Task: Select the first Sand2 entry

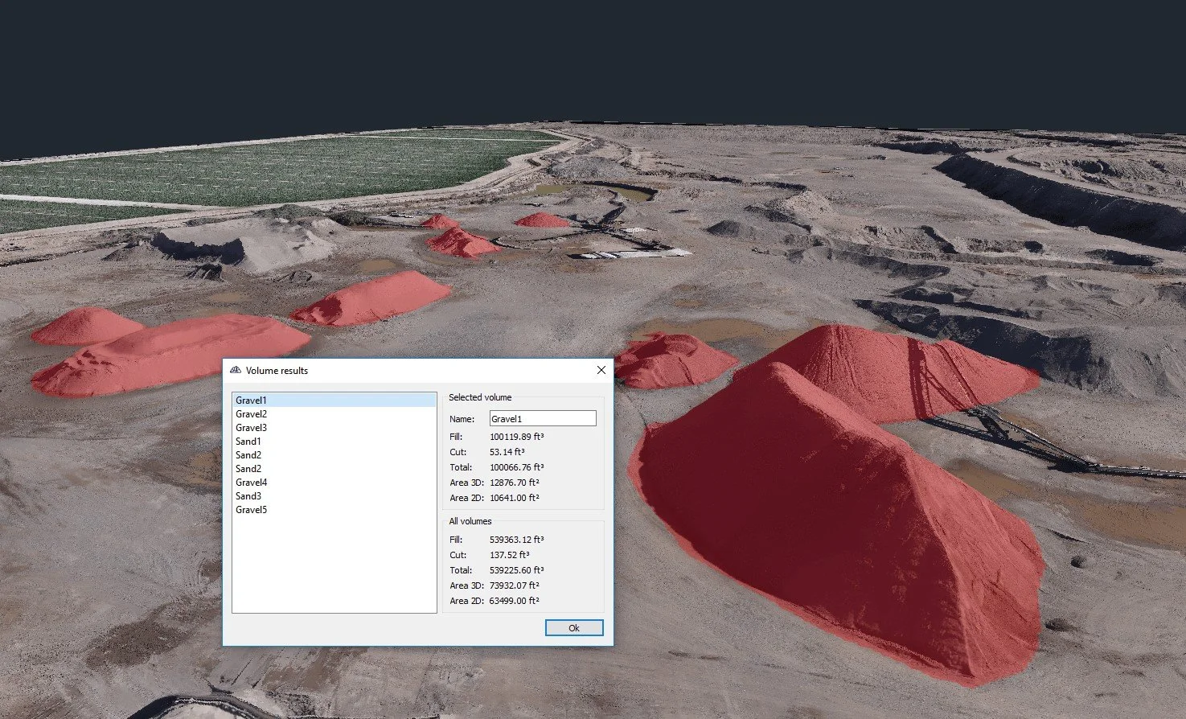Action: click(x=248, y=454)
